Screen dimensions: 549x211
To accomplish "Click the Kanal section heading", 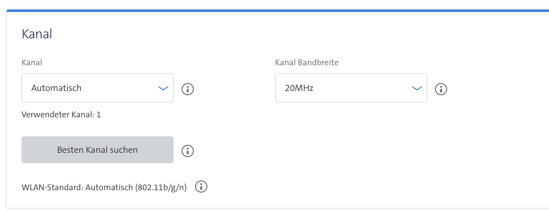I will coord(37,34).
